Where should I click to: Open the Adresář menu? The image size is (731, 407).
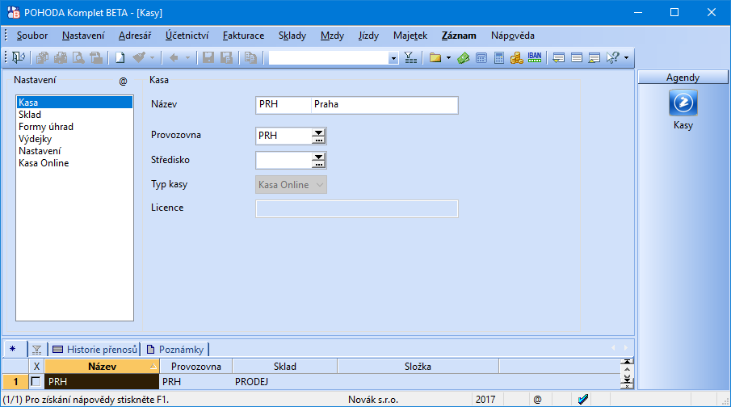(x=135, y=36)
